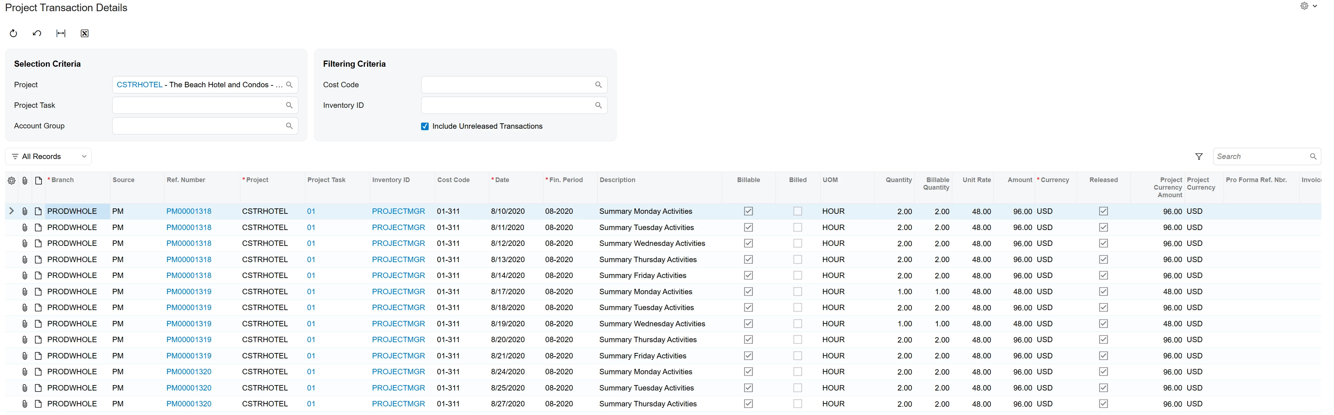Click the Export to Excel icon
The image size is (1334, 415).
84,34
